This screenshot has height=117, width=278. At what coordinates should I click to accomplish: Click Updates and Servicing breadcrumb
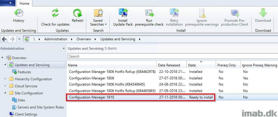[x=118, y=39]
